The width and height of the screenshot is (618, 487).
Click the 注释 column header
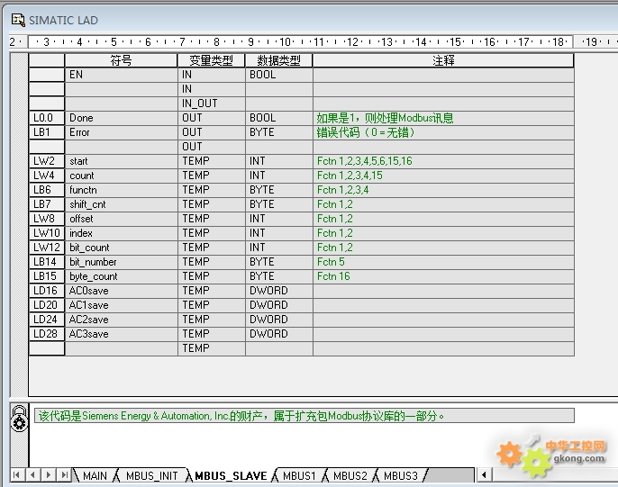pos(443,60)
